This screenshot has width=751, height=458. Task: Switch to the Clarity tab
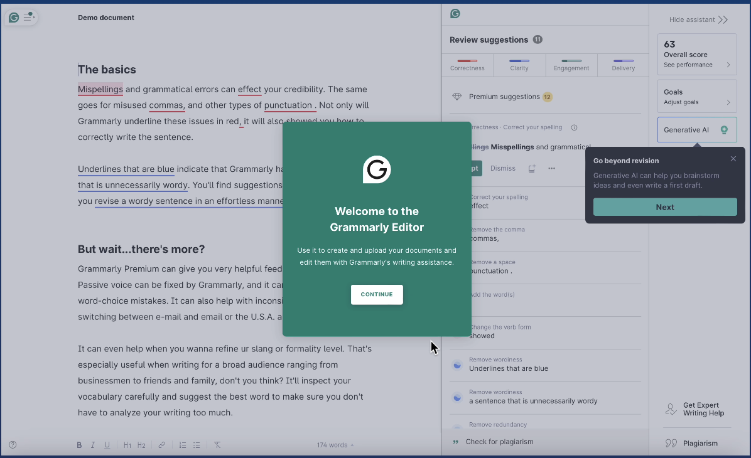pos(519,65)
